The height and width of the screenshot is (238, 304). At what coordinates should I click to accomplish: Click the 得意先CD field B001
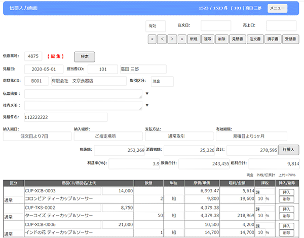[x=36, y=81]
